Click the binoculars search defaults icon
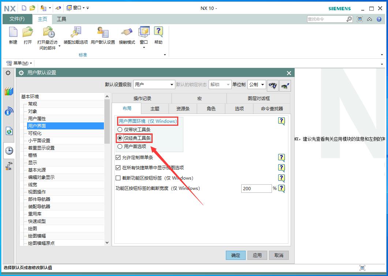The image size is (388, 276). (x=272, y=85)
